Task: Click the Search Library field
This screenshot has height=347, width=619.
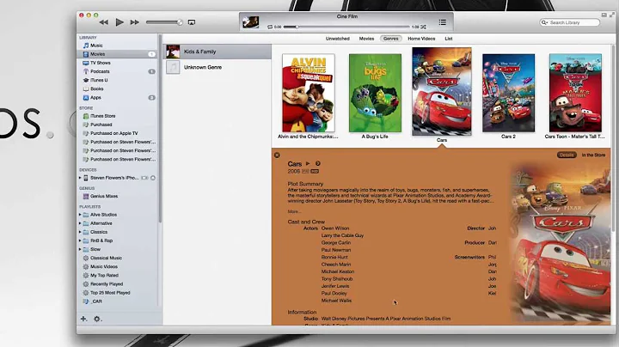Action: click(570, 22)
